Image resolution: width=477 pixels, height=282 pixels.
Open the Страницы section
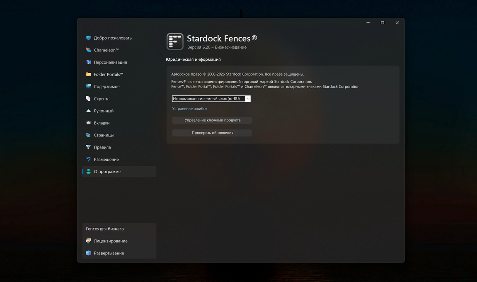pyautogui.click(x=119, y=135)
